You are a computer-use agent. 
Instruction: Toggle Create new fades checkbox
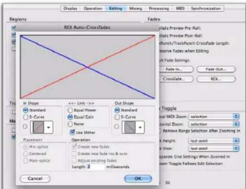tap(74, 147)
